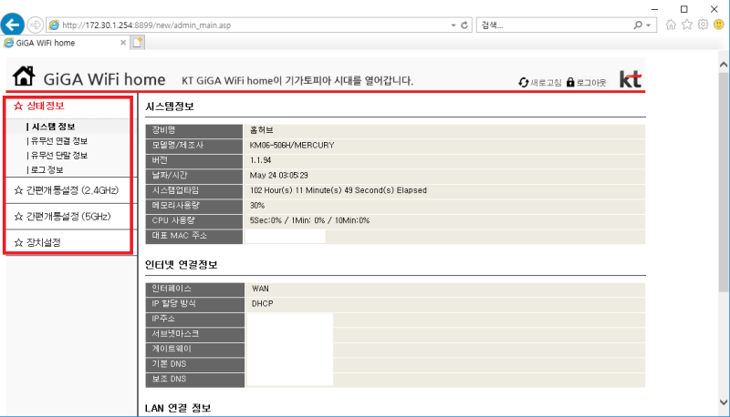Click the star icon beside 상태정보
Screen dimensions: 730x417
(18, 106)
